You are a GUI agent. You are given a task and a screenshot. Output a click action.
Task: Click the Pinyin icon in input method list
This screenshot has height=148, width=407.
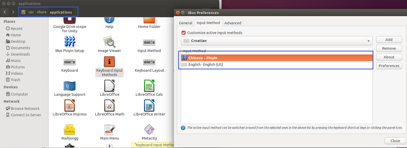(184, 58)
